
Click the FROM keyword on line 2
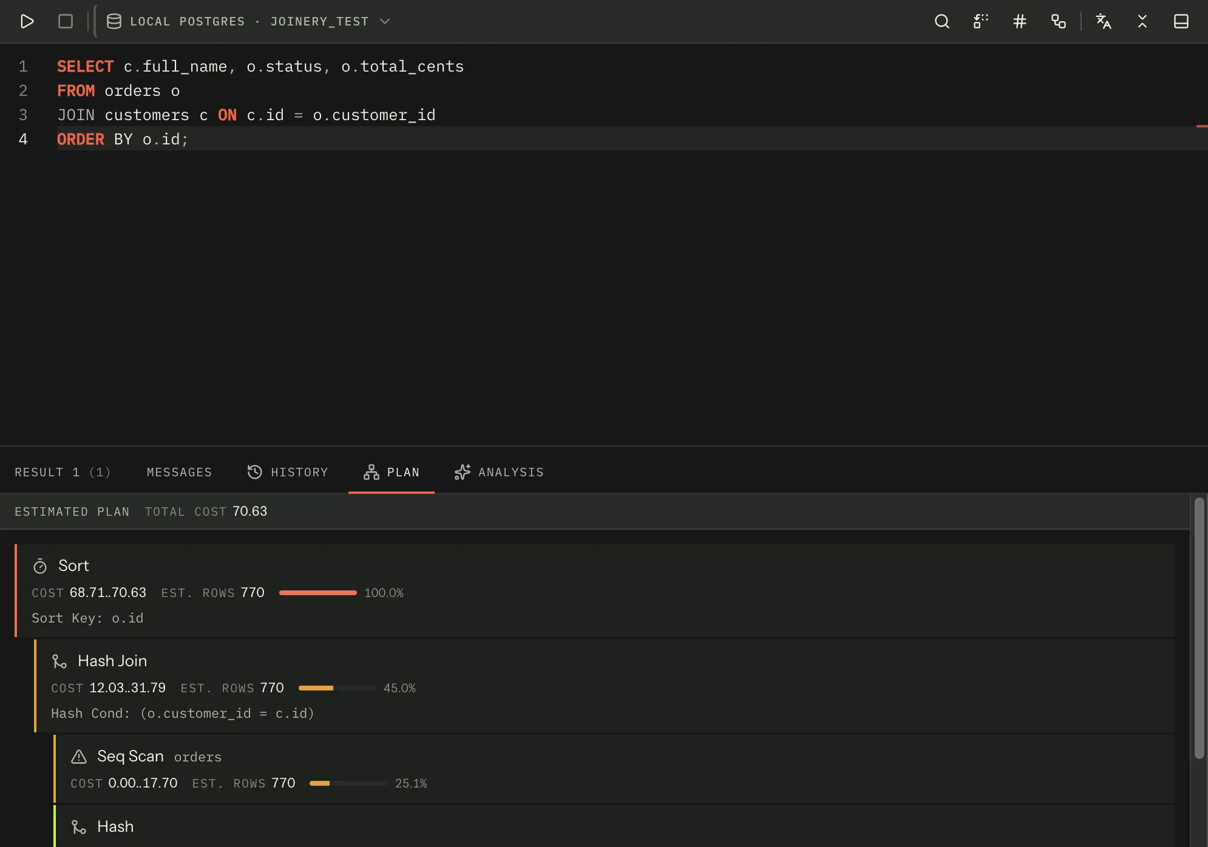pos(76,90)
